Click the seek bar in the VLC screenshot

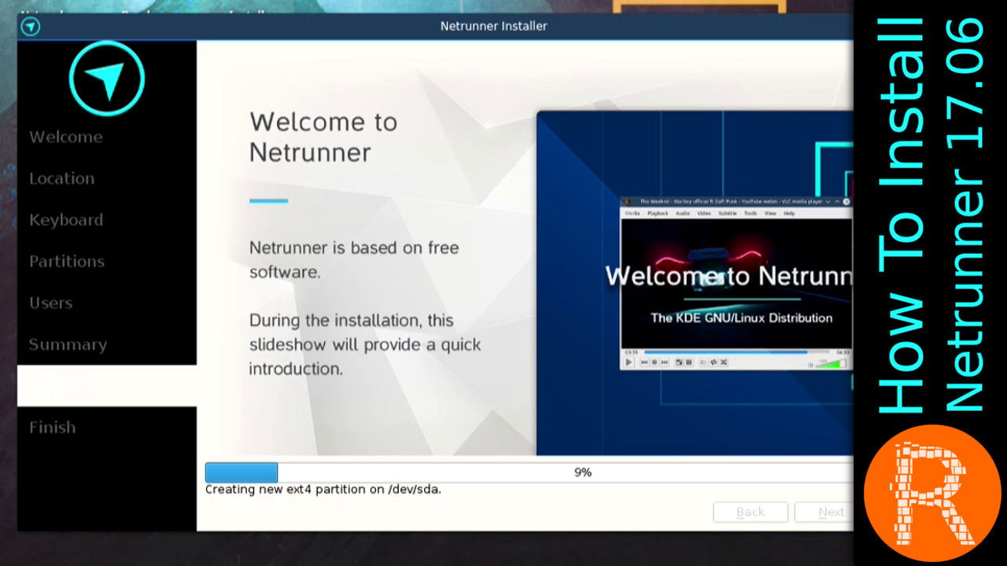736,352
